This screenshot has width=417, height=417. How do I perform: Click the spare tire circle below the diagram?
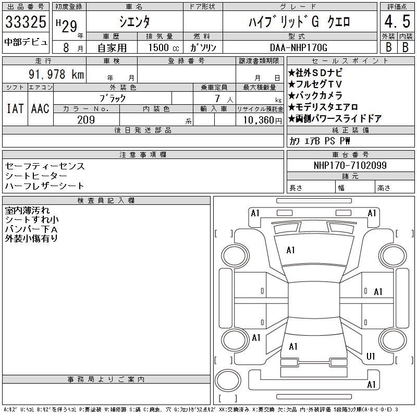228,381
